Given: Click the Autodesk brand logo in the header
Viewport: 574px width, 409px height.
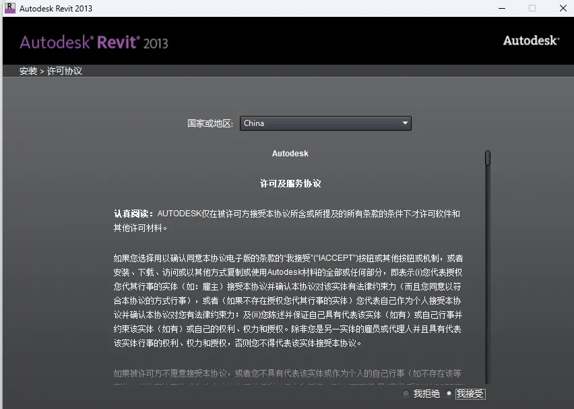Looking at the screenshot, I should [x=531, y=40].
